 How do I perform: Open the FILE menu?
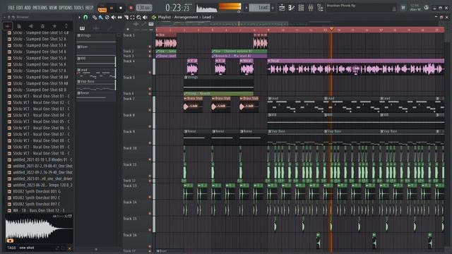point(11,8)
